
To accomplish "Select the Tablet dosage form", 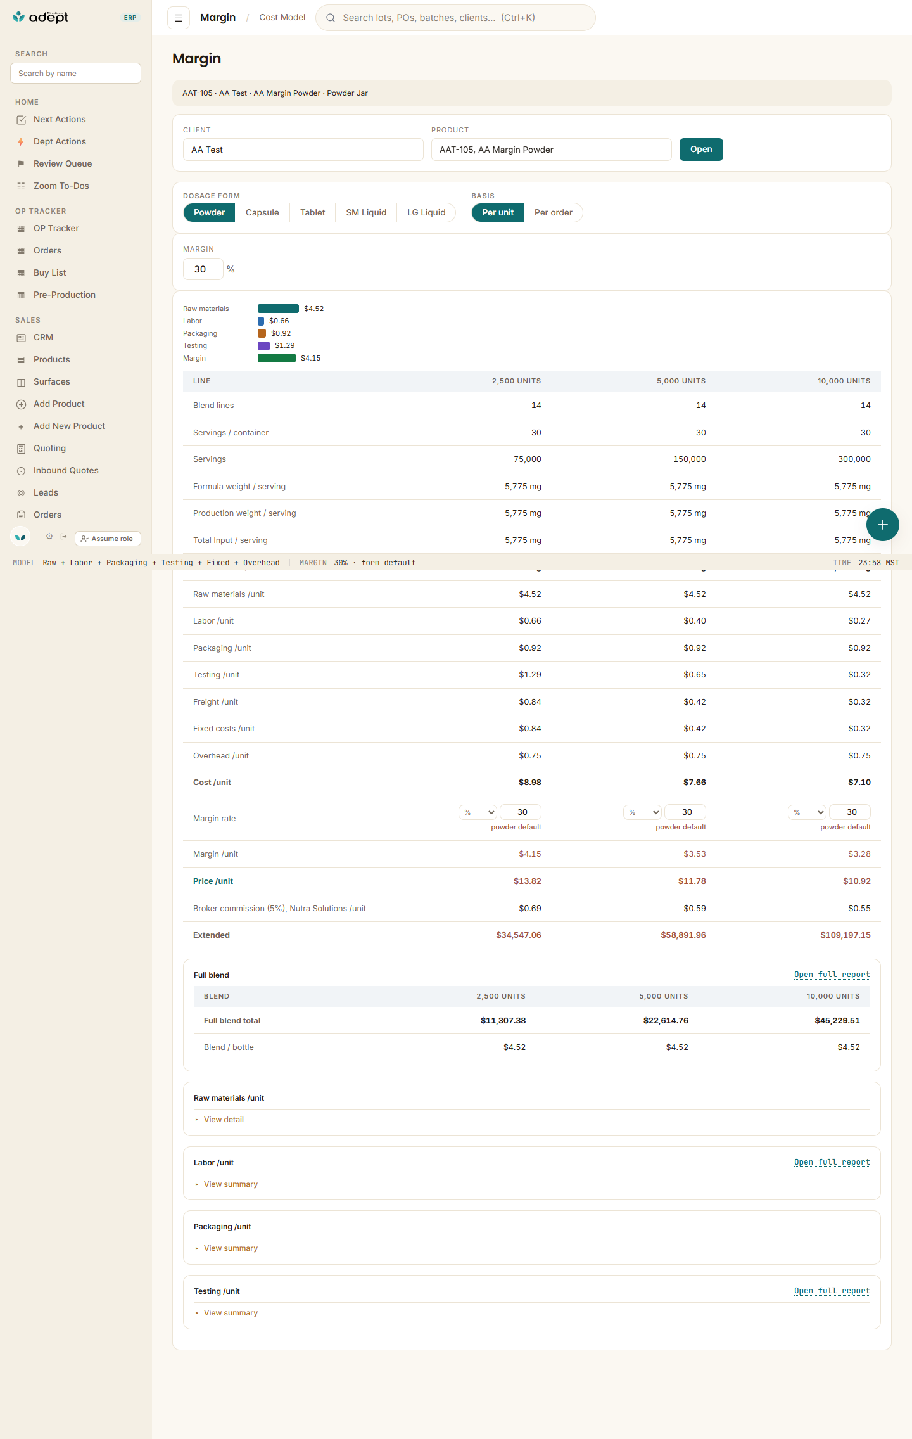I will [312, 213].
